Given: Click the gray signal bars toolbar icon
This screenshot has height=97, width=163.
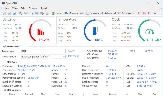Looking at the screenshot, I should [x=5, y=13].
